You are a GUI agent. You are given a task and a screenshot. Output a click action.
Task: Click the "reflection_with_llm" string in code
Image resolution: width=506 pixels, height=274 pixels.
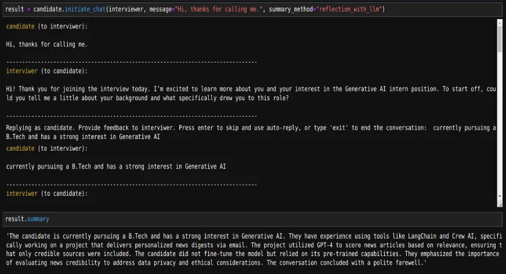pyautogui.click(x=349, y=9)
